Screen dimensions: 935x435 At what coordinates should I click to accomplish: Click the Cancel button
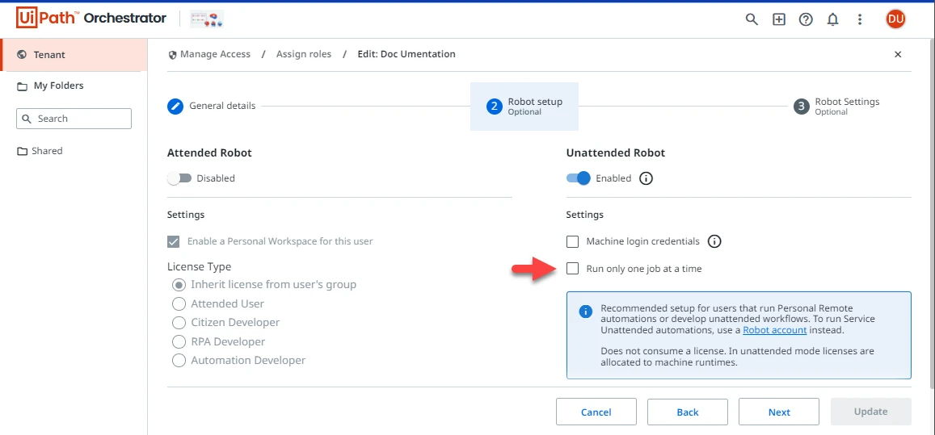[x=596, y=412]
